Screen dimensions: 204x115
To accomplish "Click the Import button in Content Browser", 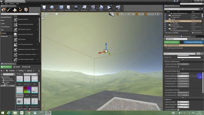I will (x=17, y=67).
